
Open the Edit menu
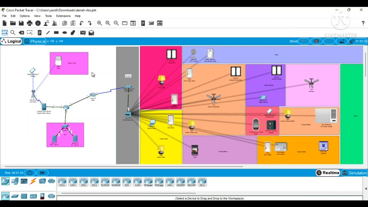[13, 16]
